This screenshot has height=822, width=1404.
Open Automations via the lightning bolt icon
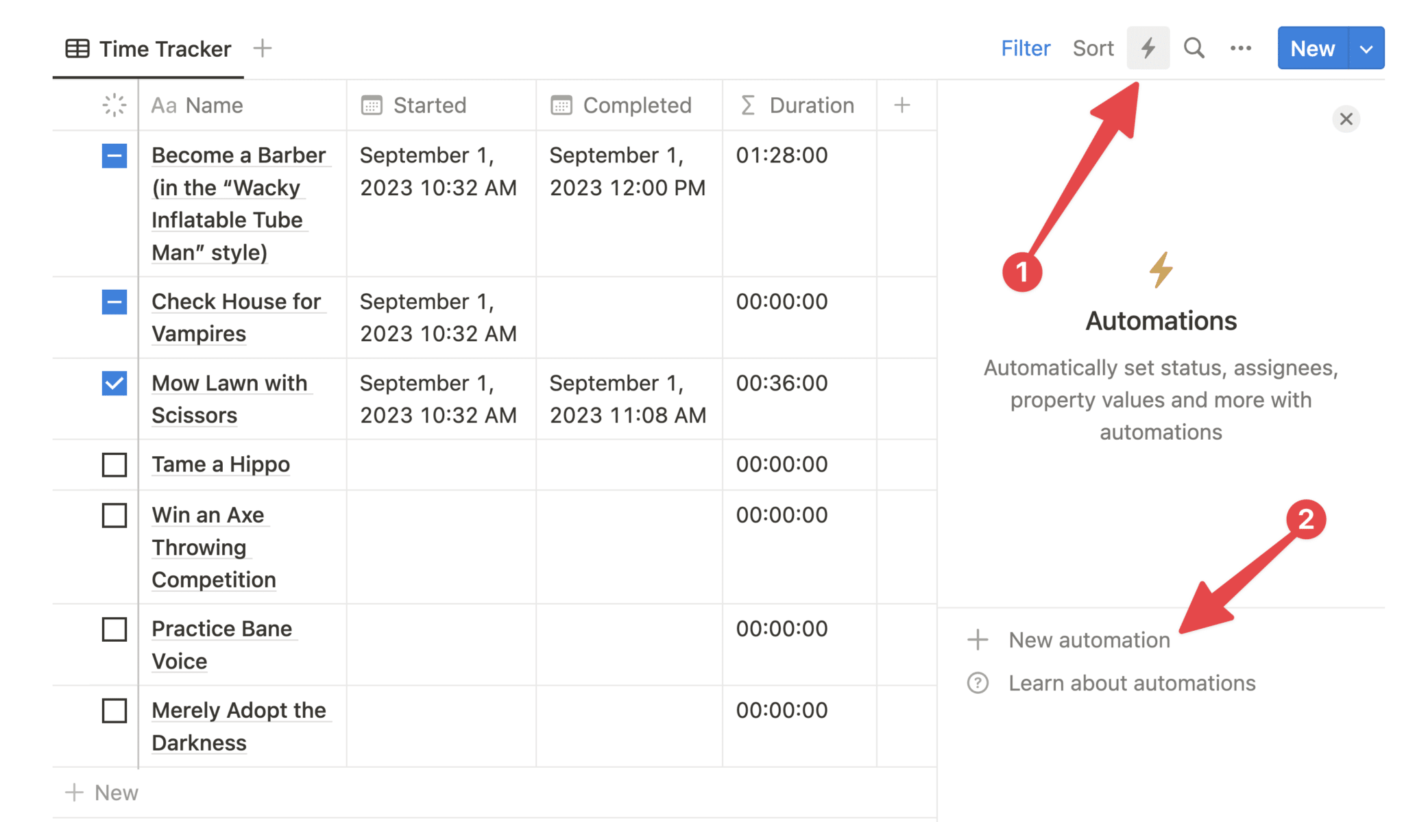(1148, 48)
